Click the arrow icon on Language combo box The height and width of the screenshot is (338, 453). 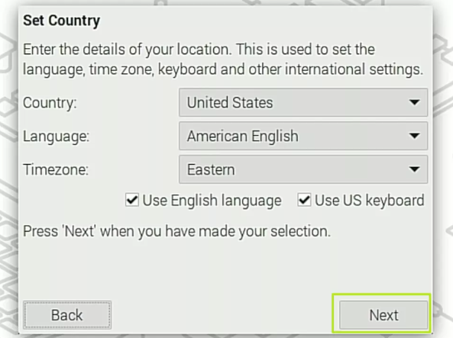point(414,136)
